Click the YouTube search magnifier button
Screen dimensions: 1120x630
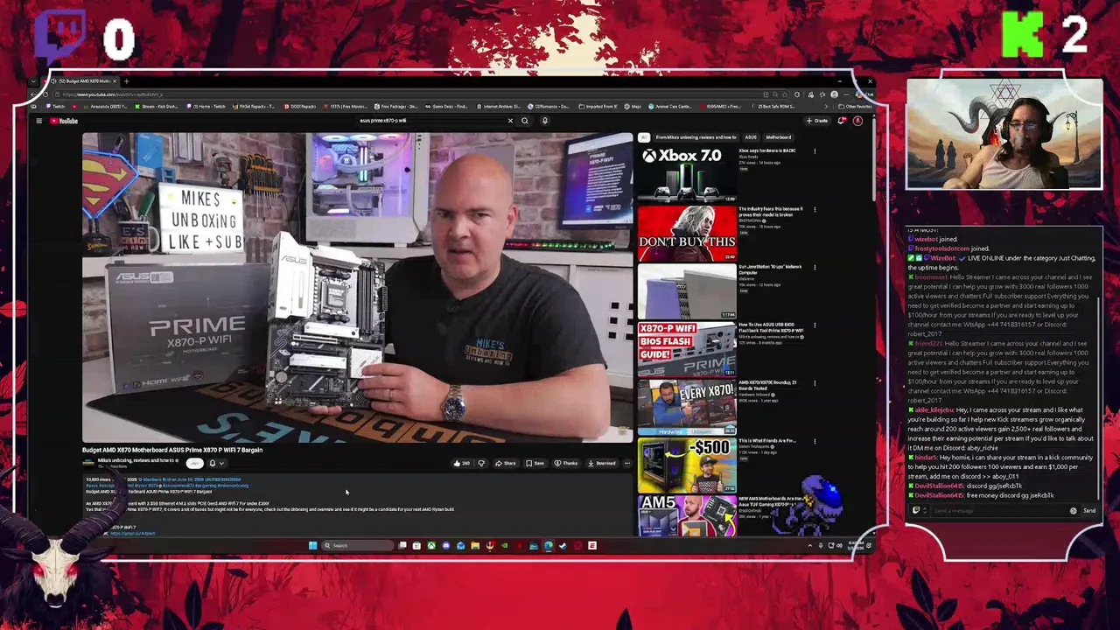click(x=525, y=121)
